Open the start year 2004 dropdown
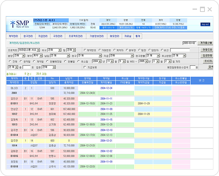This screenshot has width=219, height=176. [x=97, y=61]
